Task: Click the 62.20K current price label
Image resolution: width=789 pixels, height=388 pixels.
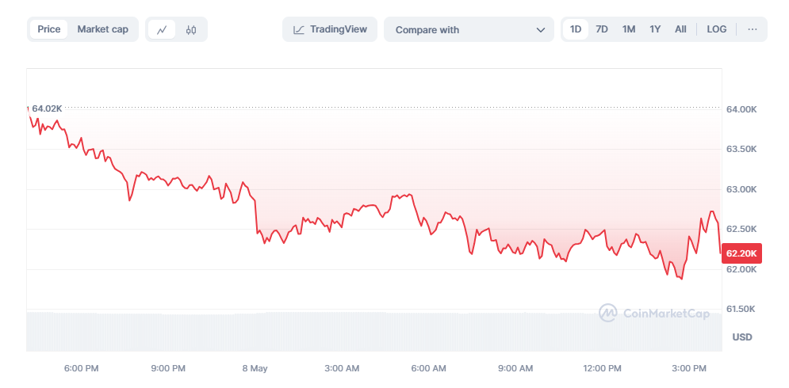Action: tap(741, 253)
